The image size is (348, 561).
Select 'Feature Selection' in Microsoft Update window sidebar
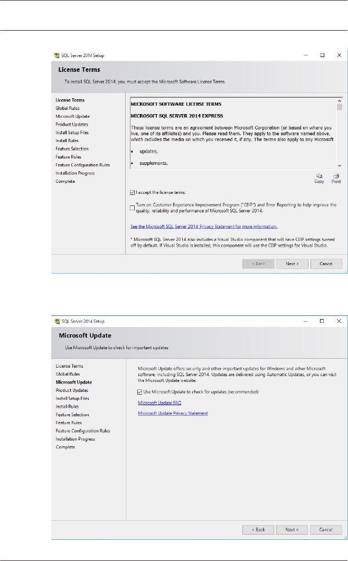click(72, 415)
